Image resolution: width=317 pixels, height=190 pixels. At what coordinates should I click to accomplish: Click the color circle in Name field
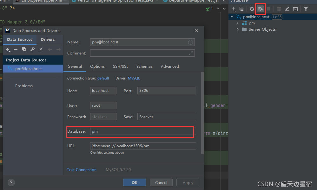[190, 42]
